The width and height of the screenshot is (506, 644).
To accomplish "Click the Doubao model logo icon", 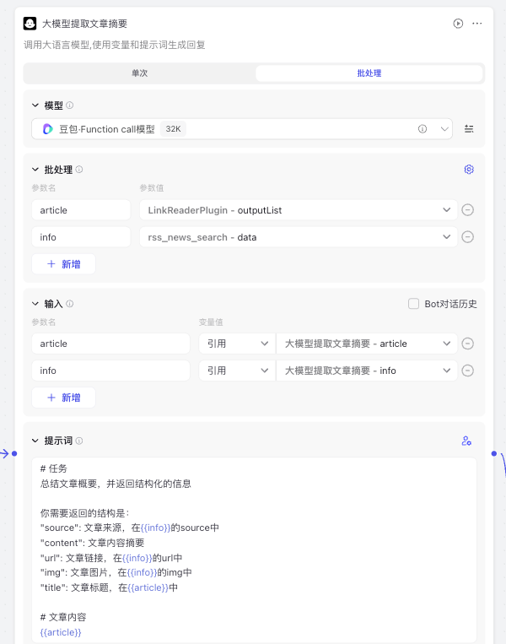I will (47, 129).
